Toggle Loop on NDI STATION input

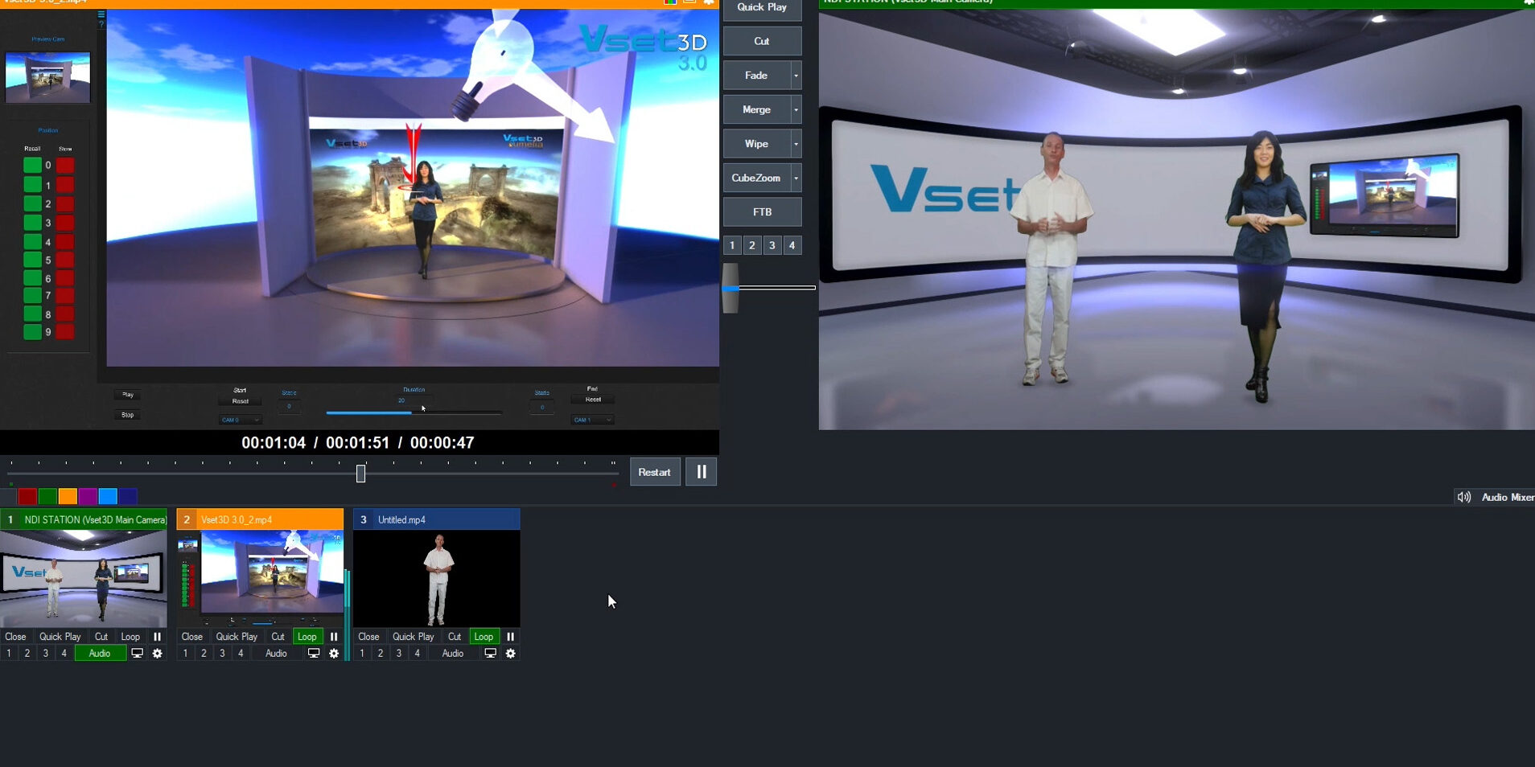(x=130, y=637)
